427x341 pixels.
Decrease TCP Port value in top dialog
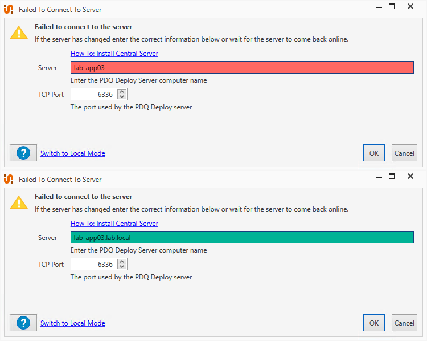122,96
